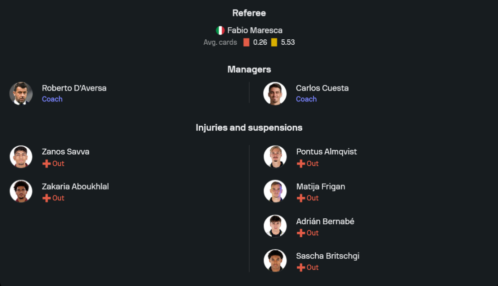Image resolution: width=498 pixels, height=286 pixels.
Task: Click the Italian flag icon beside Fabio Maresca
Action: pos(220,30)
